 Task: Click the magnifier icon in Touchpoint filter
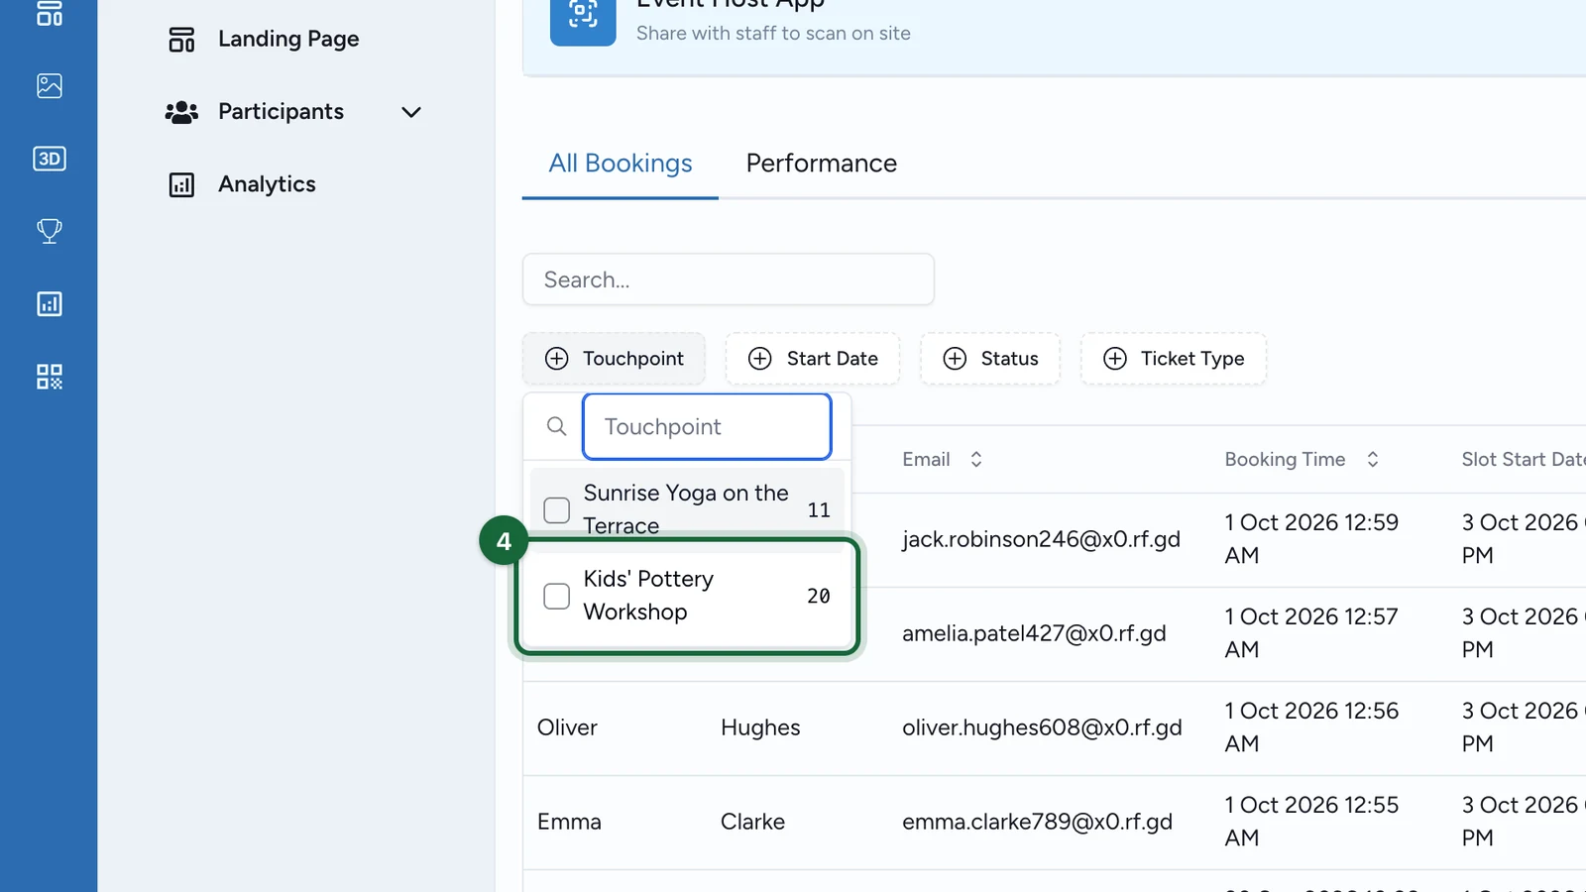click(x=557, y=426)
